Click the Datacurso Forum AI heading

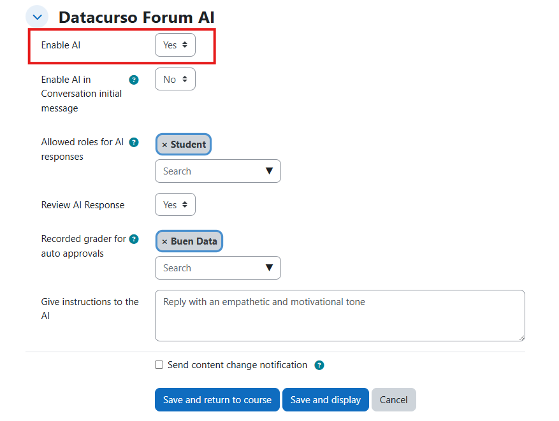click(x=136, y=17)
